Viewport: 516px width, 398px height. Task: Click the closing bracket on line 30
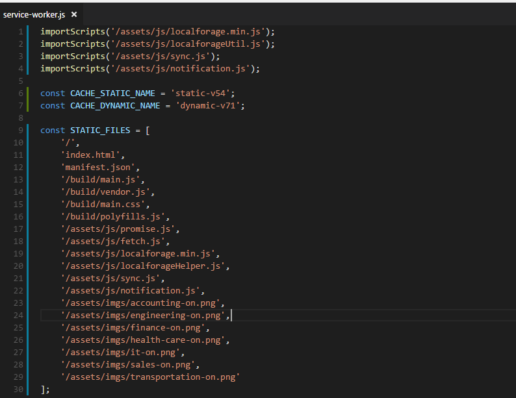coord(43,390)
